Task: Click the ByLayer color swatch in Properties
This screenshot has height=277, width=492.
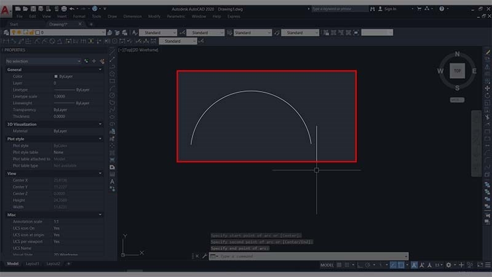Action: tap(56, 76)
